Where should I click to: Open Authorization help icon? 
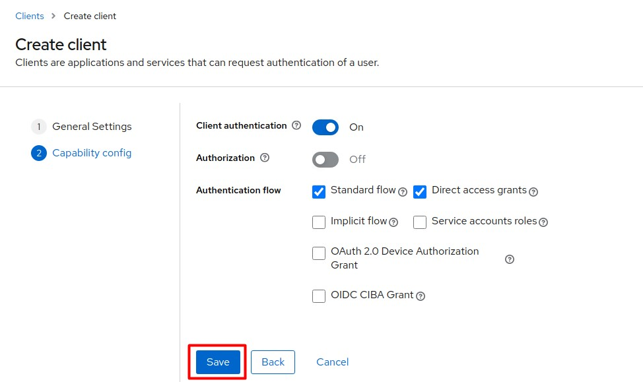pos(265,158)
